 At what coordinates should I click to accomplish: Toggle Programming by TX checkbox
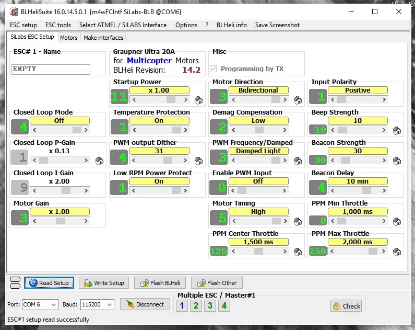[214, 69]
